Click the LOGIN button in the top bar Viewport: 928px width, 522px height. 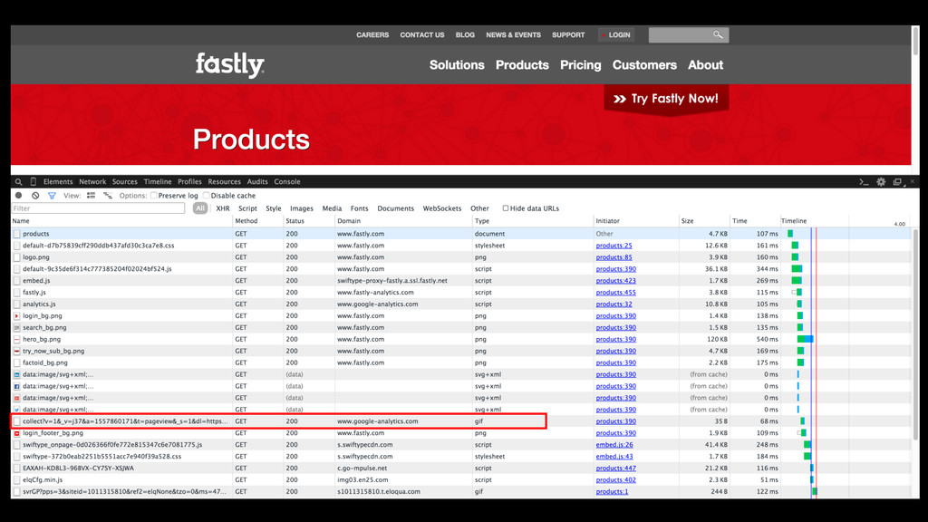click(616, 35)
